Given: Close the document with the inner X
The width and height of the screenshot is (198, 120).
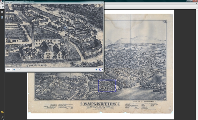Looking at the screenshot, I should [197, 3].
